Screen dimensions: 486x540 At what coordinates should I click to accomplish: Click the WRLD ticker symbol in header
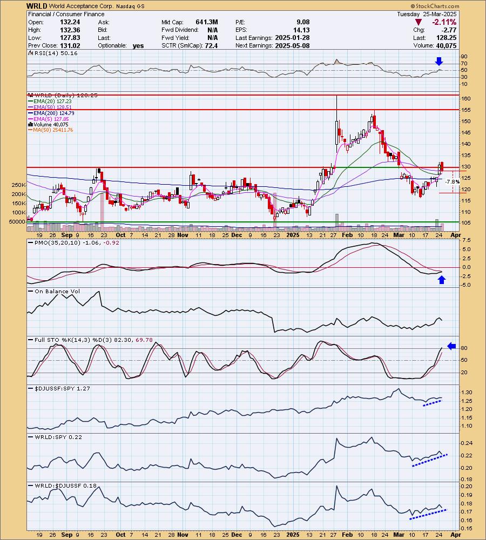(x=37, y=6)
